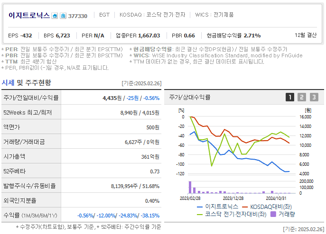Select the BPS 6,723 value
326x234 pixels.
click(x=57, y=36)
